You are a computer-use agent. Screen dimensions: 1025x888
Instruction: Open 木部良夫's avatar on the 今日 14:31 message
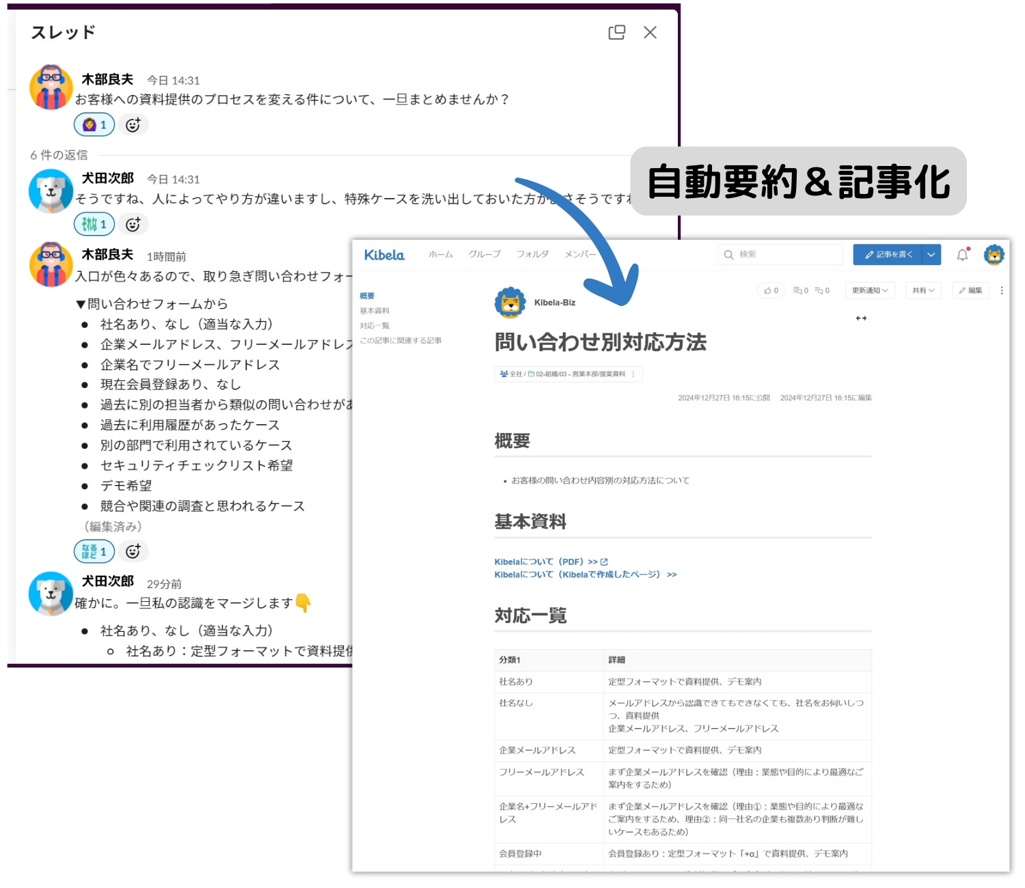[51, 87]
